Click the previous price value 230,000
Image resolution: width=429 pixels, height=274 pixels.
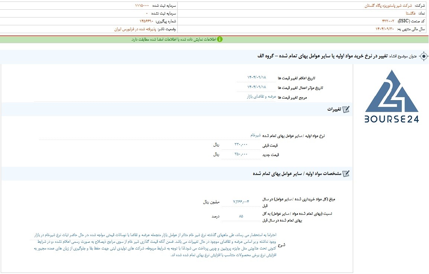point(241,144)
